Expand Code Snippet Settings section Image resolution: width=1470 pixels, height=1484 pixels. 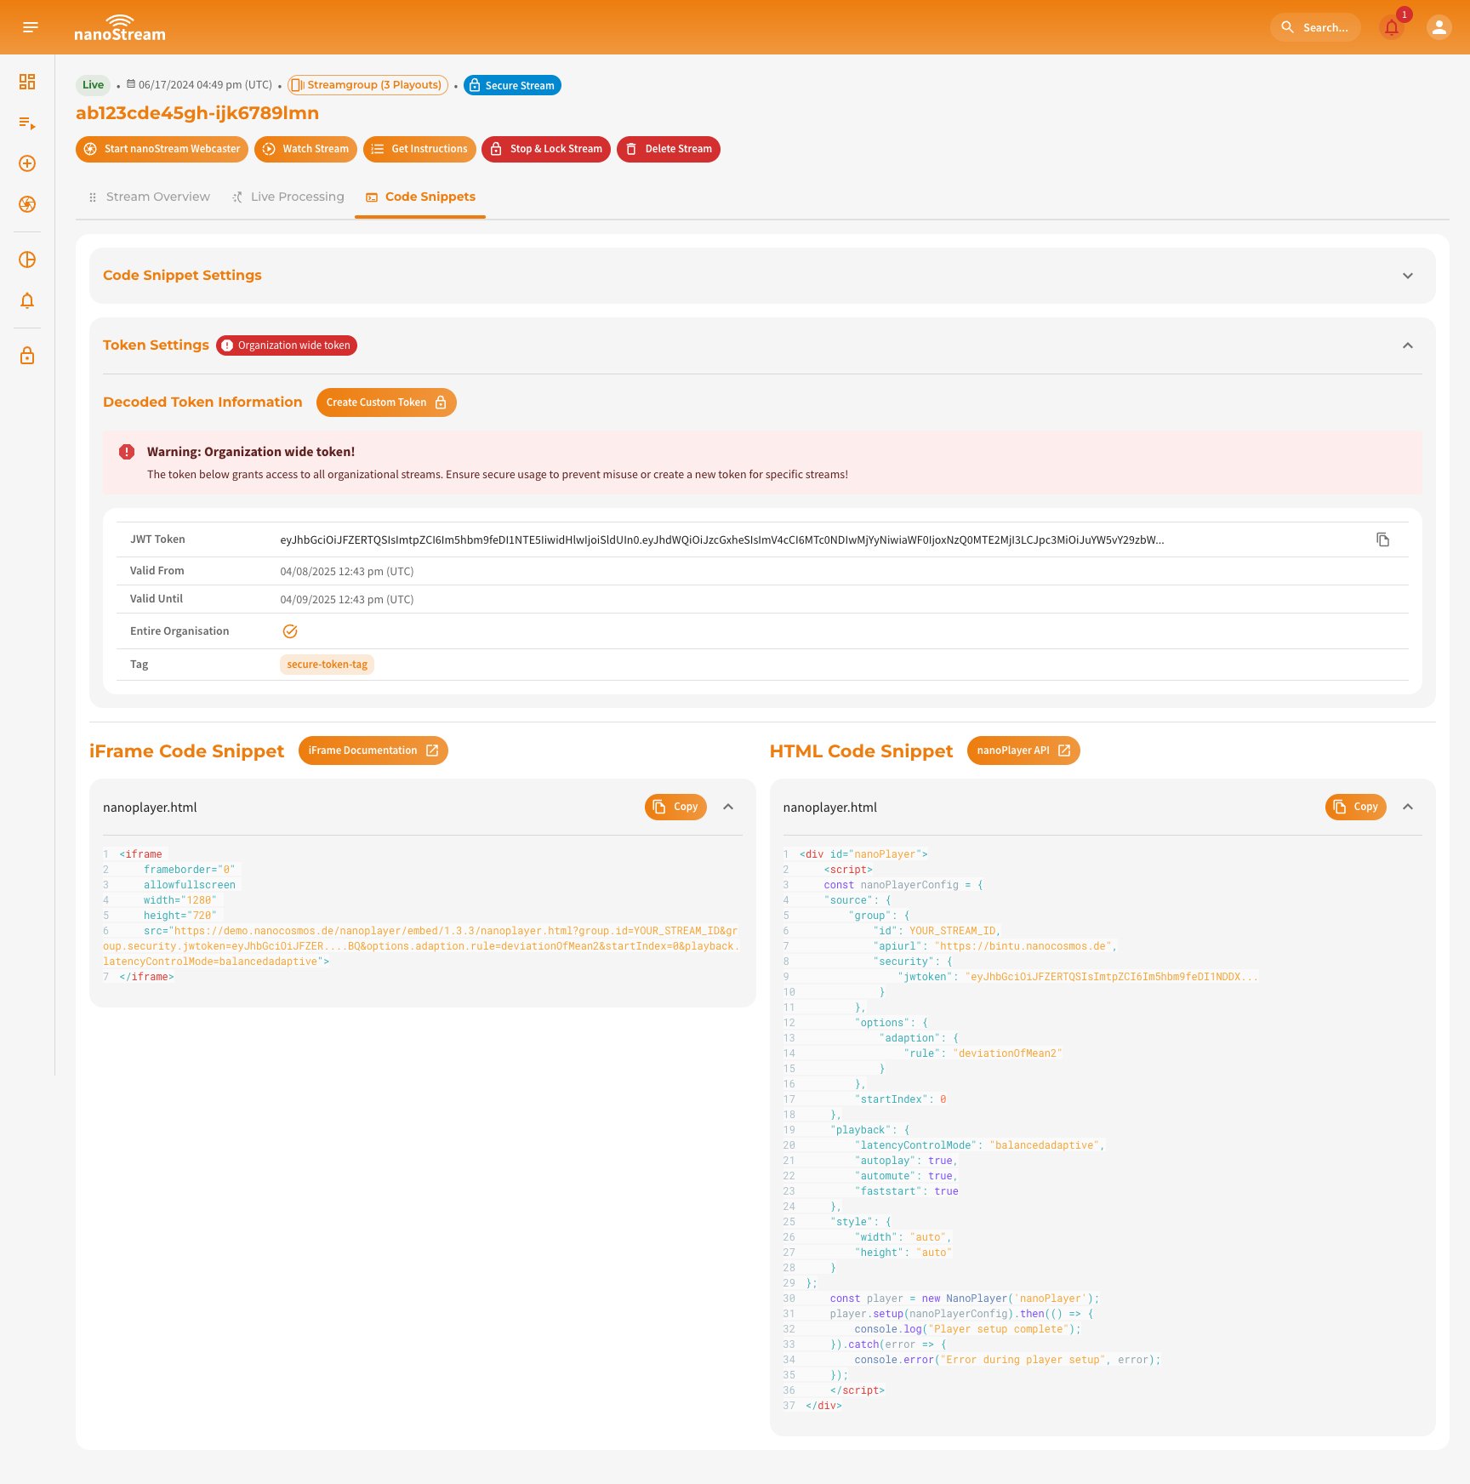point(1408,276)
